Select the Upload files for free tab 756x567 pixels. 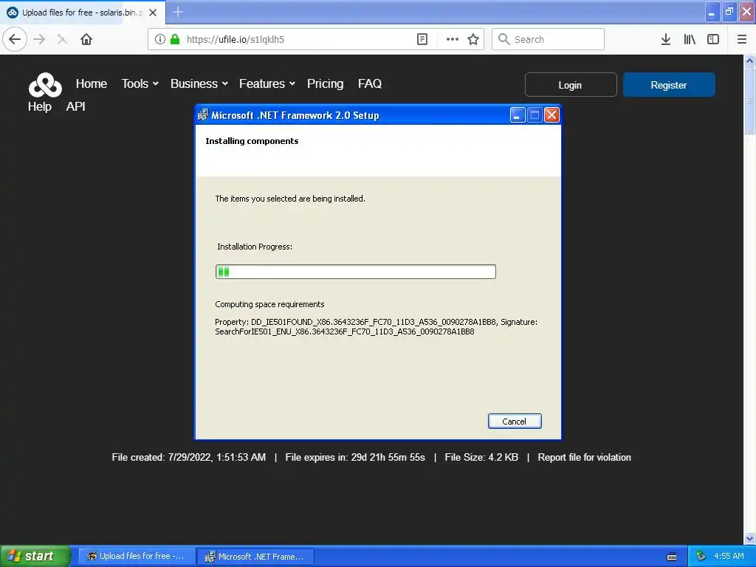click(82, 13)
